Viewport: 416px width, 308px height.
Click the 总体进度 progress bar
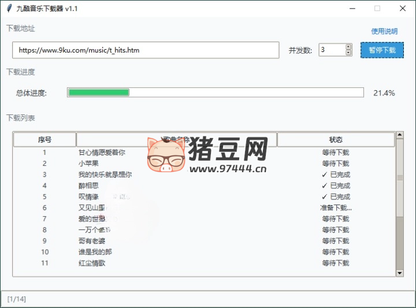click(x=215, y=92)
